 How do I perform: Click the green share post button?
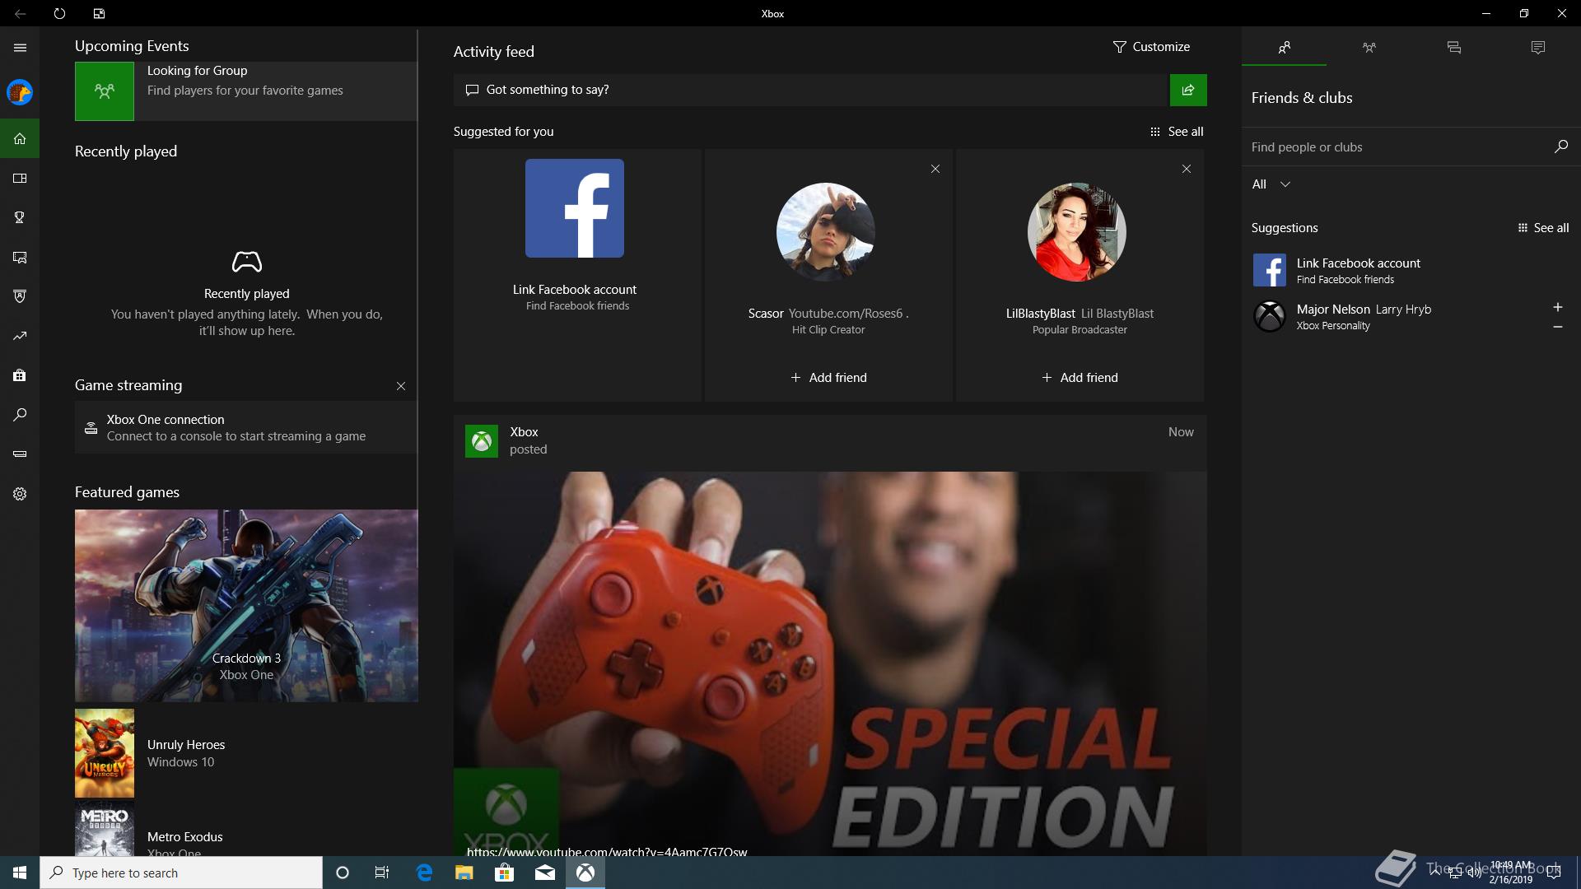[1188, 90]
